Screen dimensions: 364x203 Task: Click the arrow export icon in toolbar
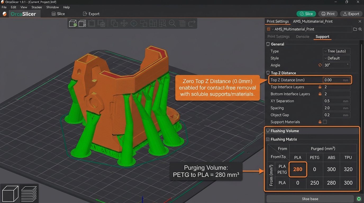coord(192,23)
